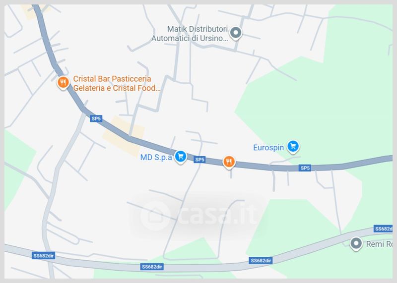Click the SS682dir badge below the casa.it watermark
Viewport: 397px width, 283px height.
tap(261, 261)
